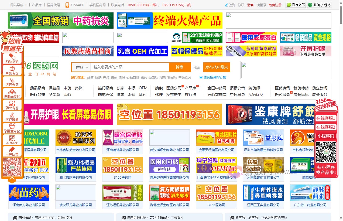Click into the product search input field
This screenshot has height=221, width=343.
click(129, 67)
